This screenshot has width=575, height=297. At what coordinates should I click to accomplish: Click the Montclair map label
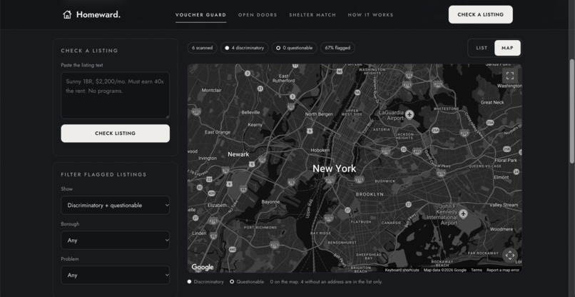coord(212,90)
